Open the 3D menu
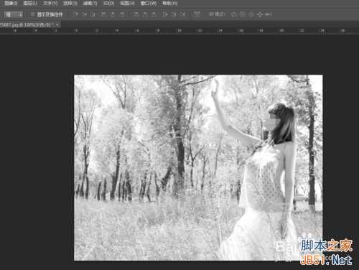The width and height of the screenshot is (359, 270). pyautogui.click(x=108, y=3)
